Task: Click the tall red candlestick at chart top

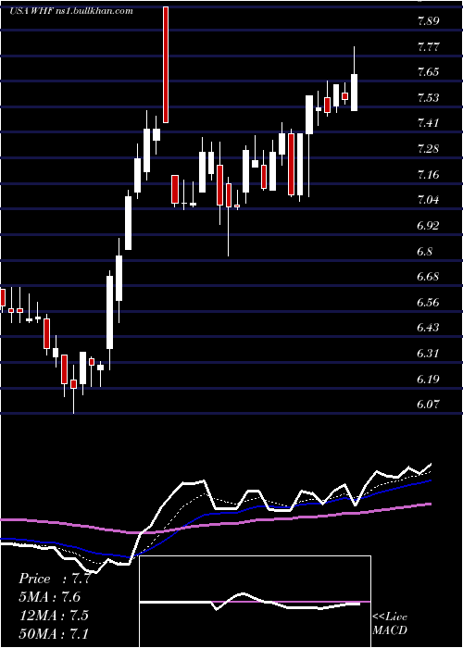Action: pyautogui.click(x=166, y=65)
